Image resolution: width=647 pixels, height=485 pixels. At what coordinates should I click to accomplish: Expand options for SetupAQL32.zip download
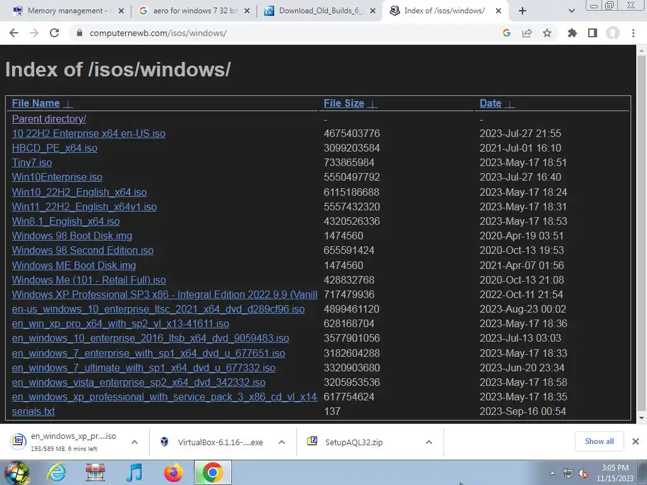429,442
